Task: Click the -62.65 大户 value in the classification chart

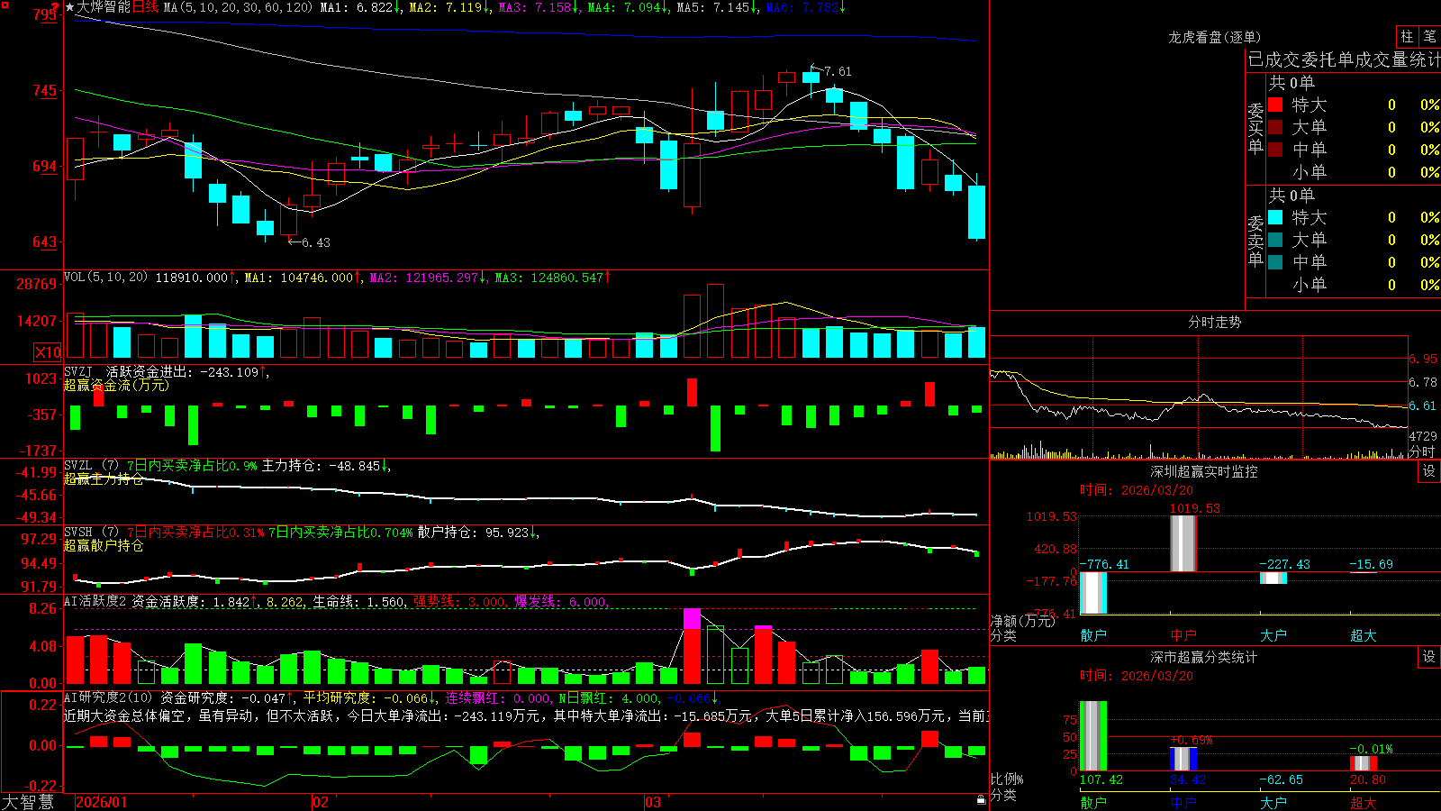Action: click(x=1281, y=779)
